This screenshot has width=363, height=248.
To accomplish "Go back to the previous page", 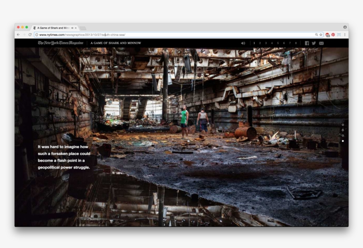I will 18,34.
